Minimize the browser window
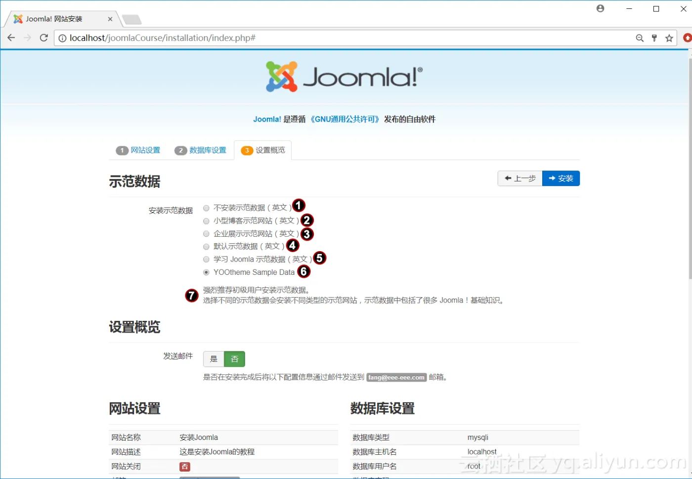This screenshot has width=692, height=479. pyautogui.click(x=629, y=8)
